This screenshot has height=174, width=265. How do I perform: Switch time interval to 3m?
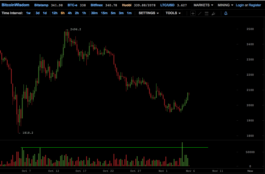point(121,13)
